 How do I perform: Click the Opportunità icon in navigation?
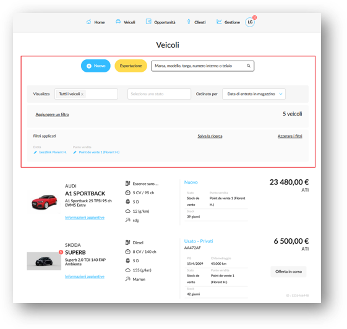pos(148,22)
